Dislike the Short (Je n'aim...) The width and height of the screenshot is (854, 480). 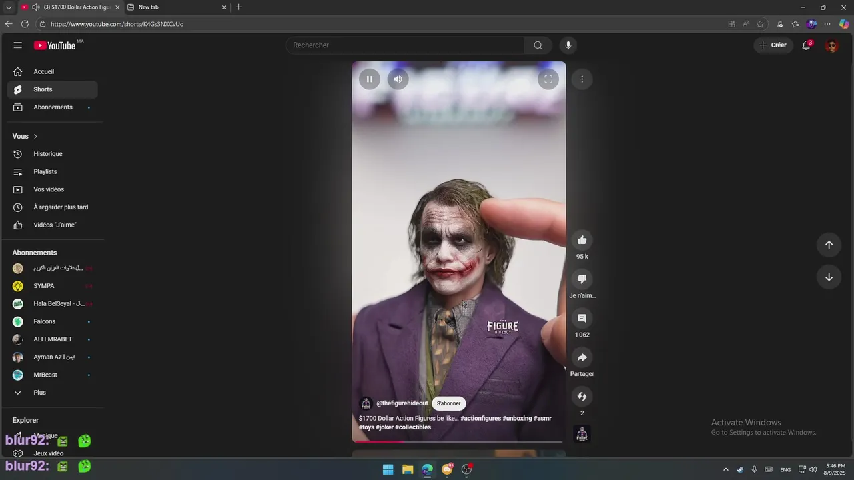pyautogui.click(x=582, y=279)
